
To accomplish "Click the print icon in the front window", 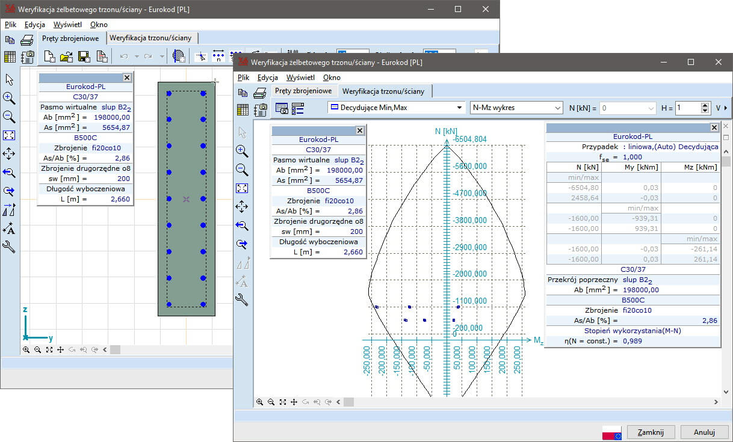I will click(x=259, y=93).
